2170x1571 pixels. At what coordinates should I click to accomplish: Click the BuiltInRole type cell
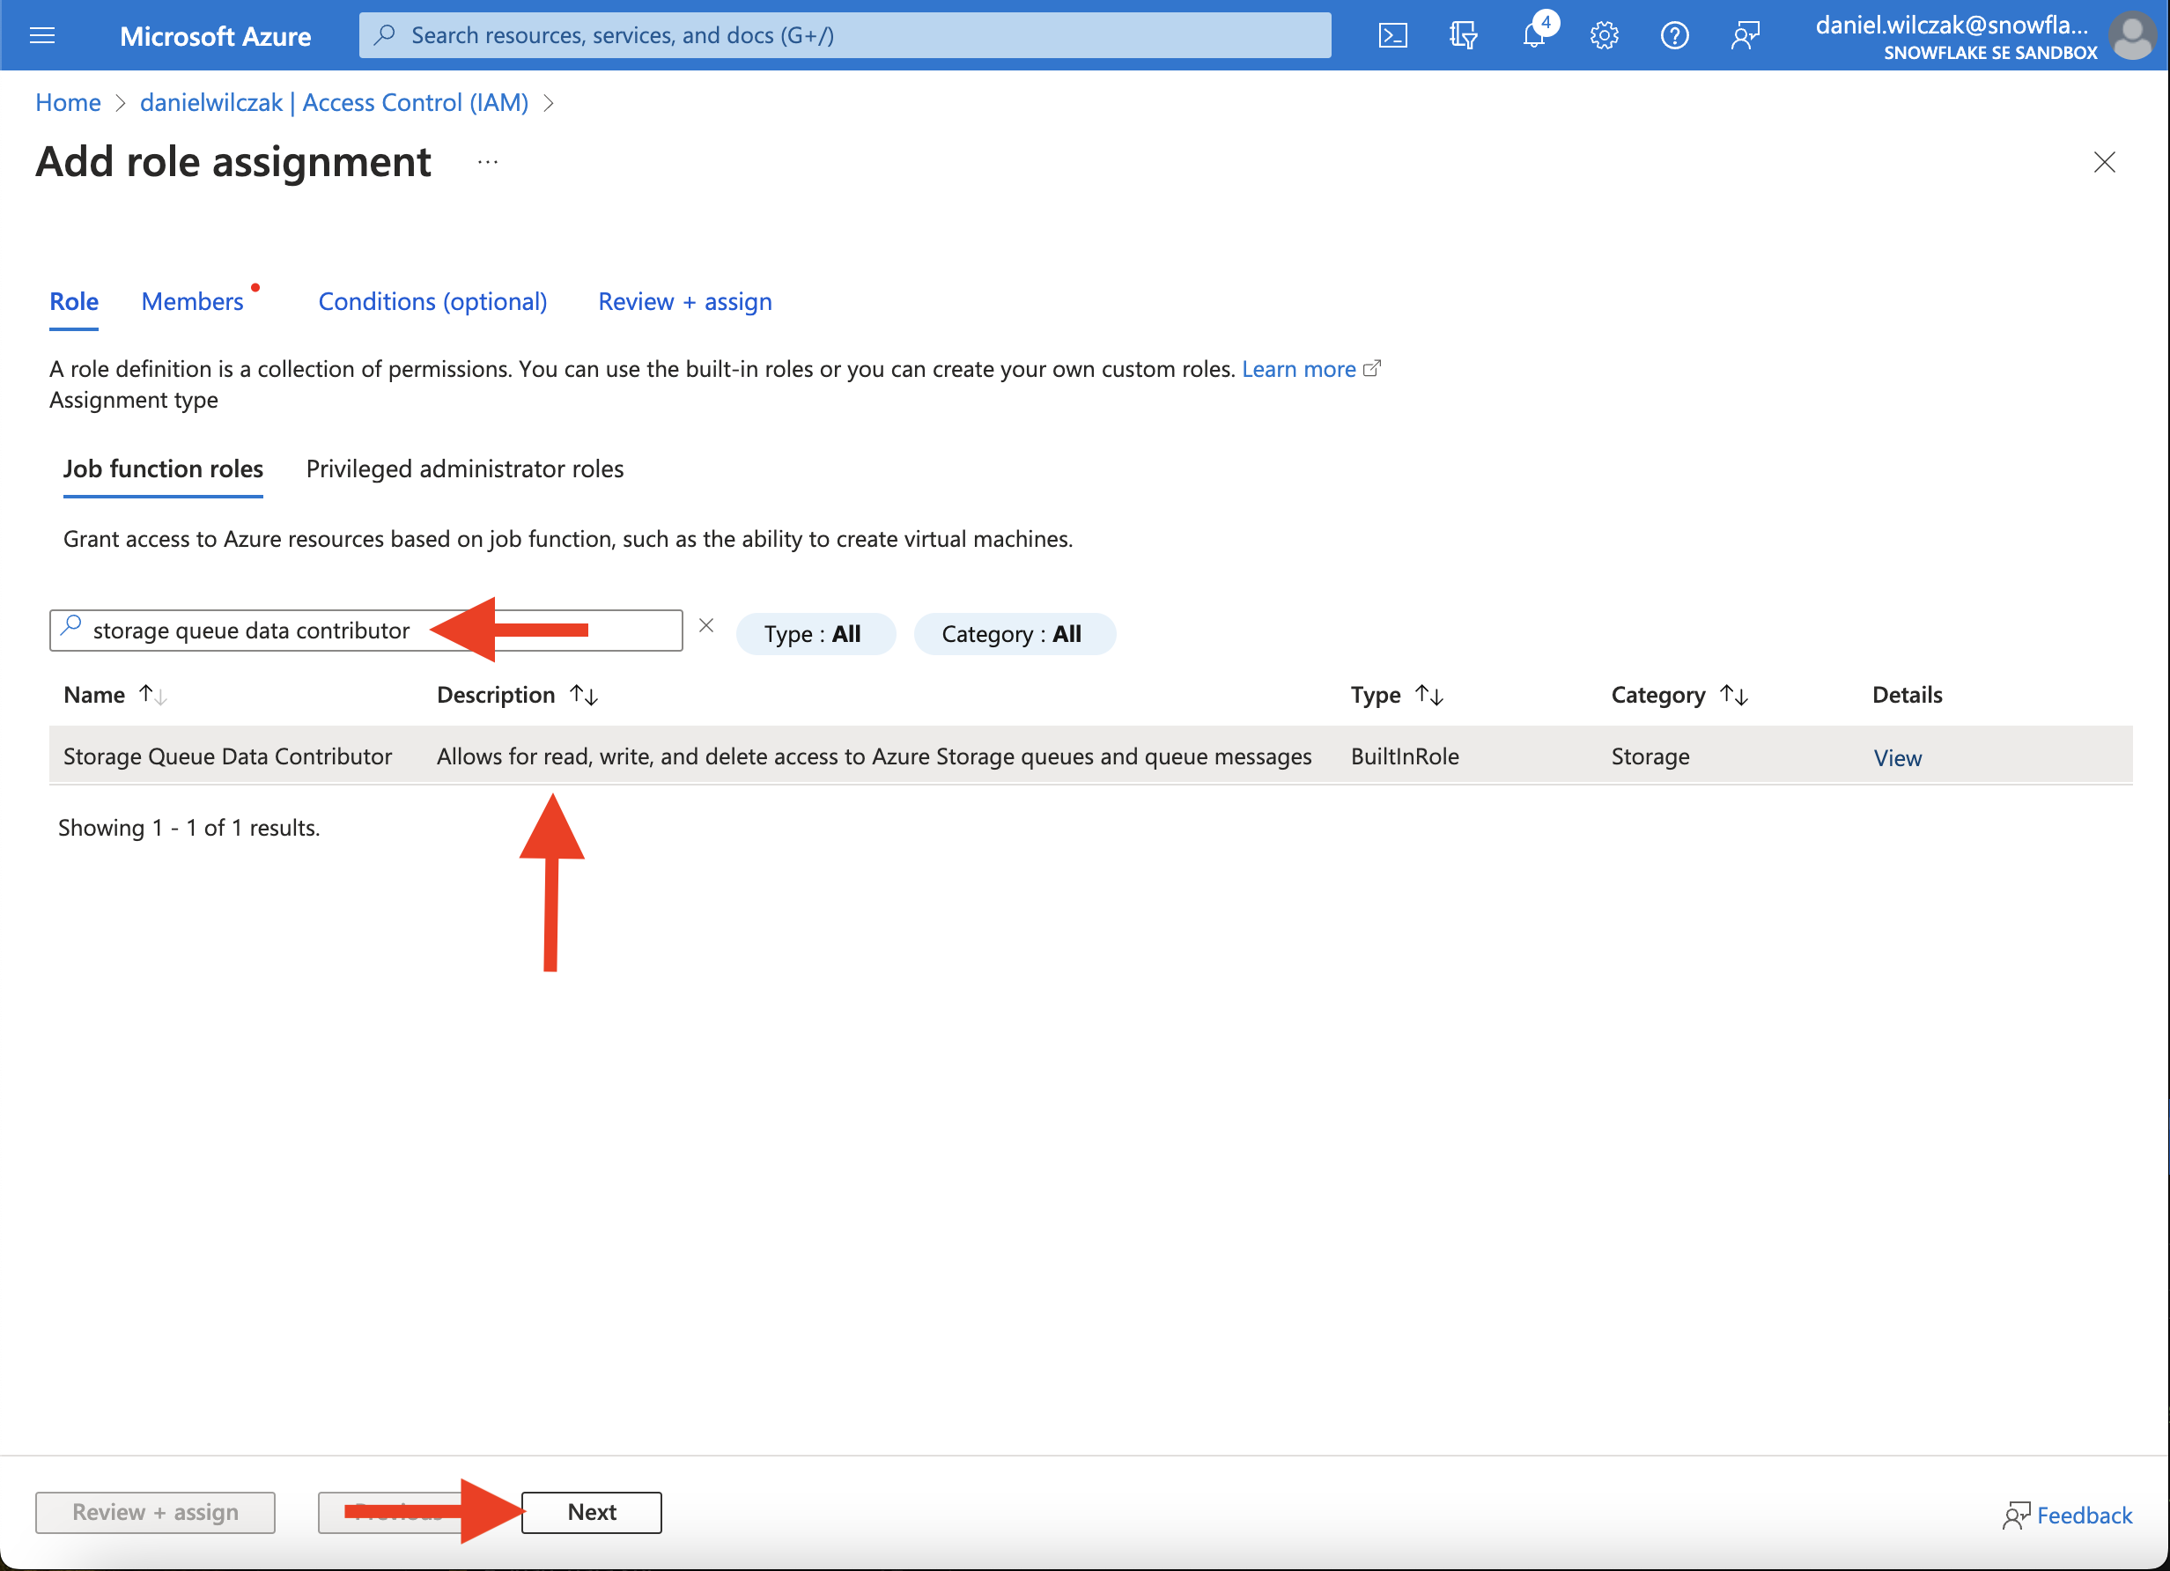pos(1405,756)
